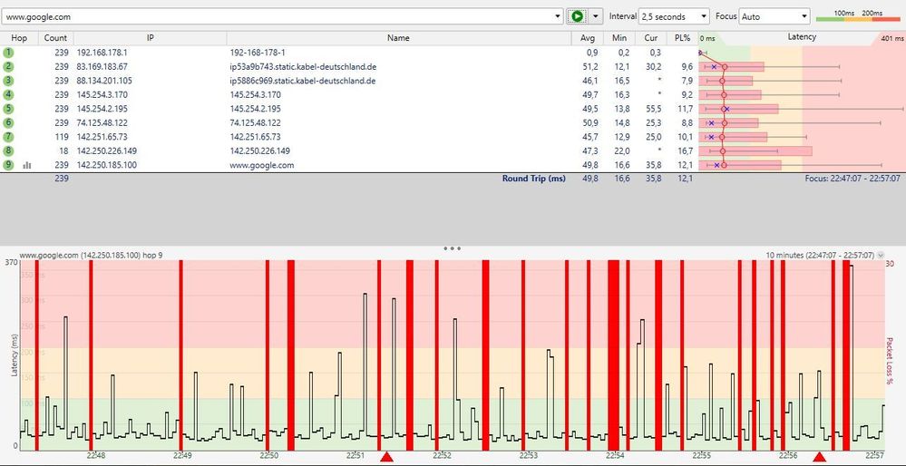
Task: Sort by the Hop column header
Action: point(19,37)
